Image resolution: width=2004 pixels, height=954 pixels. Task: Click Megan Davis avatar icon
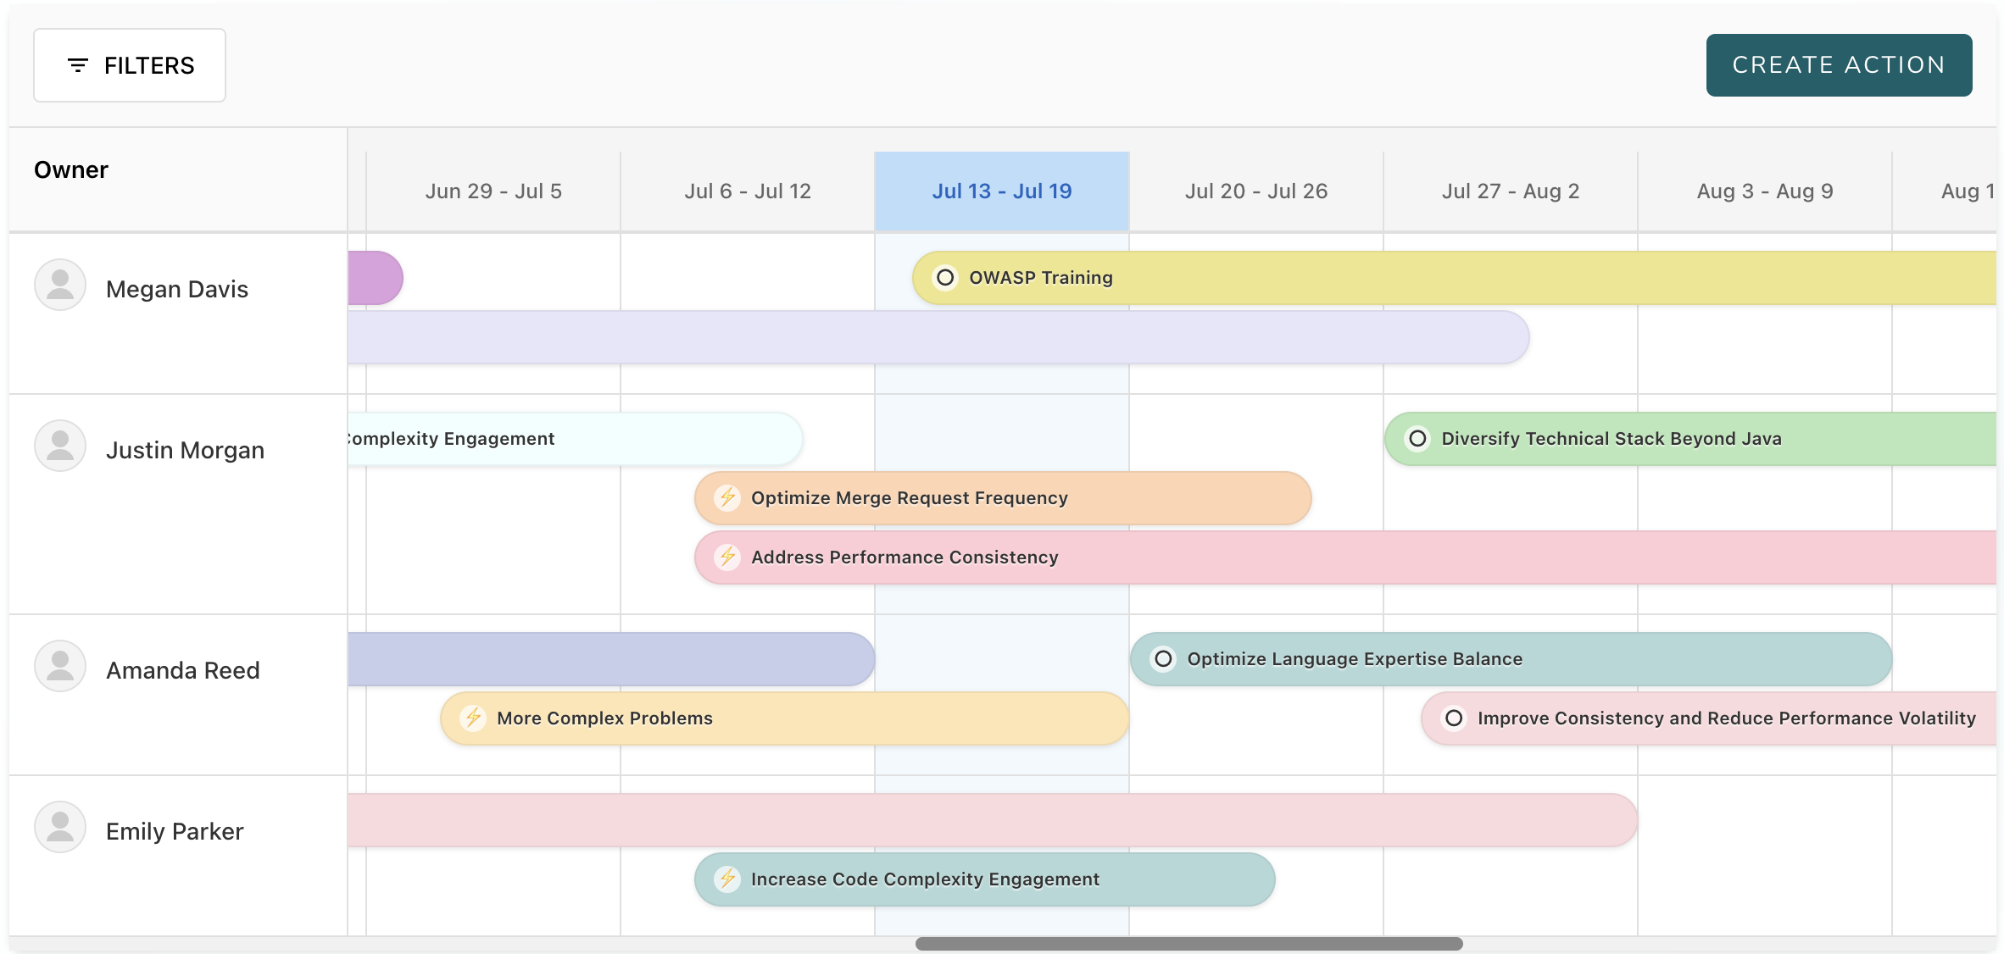pyautogui.click(x=60, y=285)
